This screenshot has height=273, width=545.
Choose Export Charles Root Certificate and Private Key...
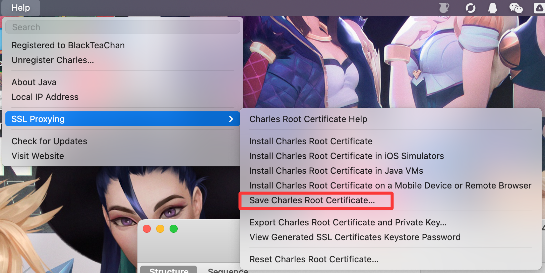[x=348, y=222]
